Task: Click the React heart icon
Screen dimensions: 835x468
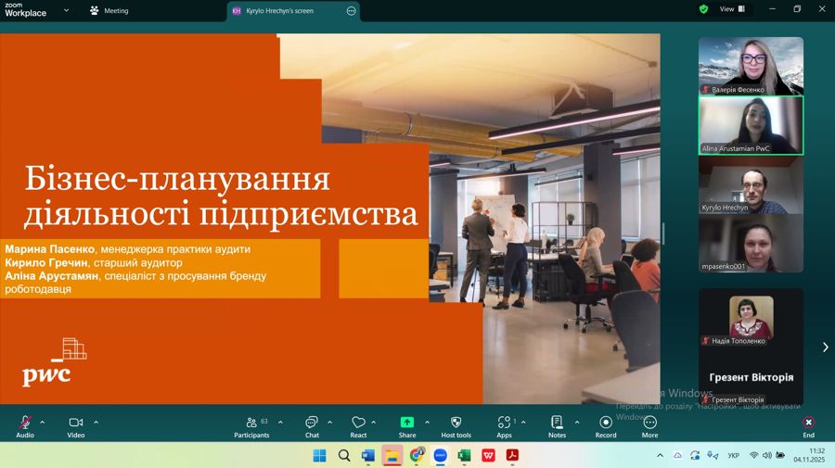Action: (358, 424)
